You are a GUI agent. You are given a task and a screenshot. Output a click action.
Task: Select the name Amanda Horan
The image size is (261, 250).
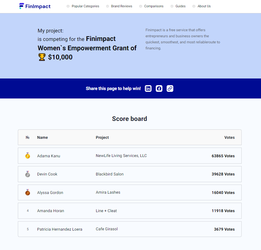click(51, 211)
